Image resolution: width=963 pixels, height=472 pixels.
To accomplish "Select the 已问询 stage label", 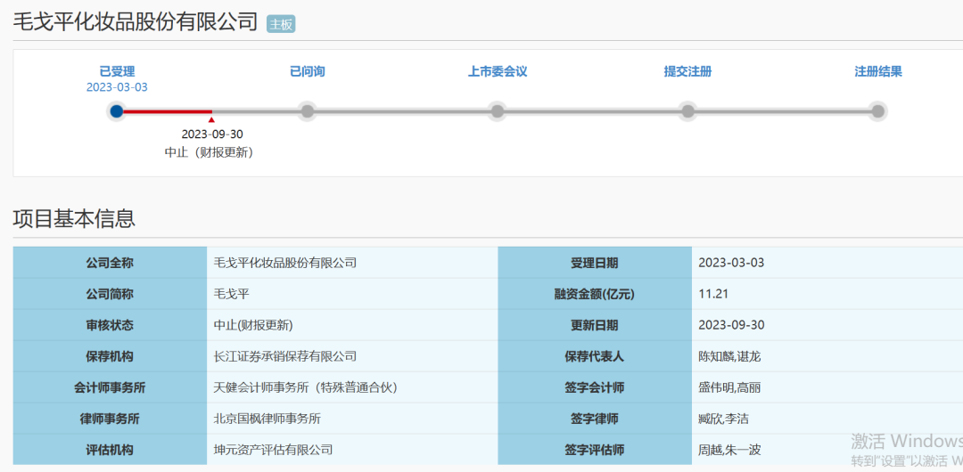I will pyautogui.click(x=307, y=71).
